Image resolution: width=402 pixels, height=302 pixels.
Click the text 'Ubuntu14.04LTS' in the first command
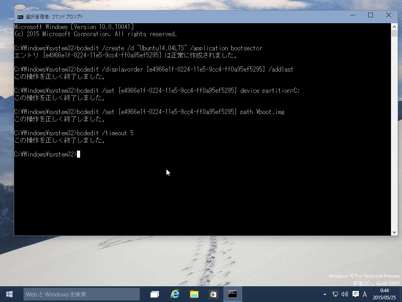tap(163, 48)
